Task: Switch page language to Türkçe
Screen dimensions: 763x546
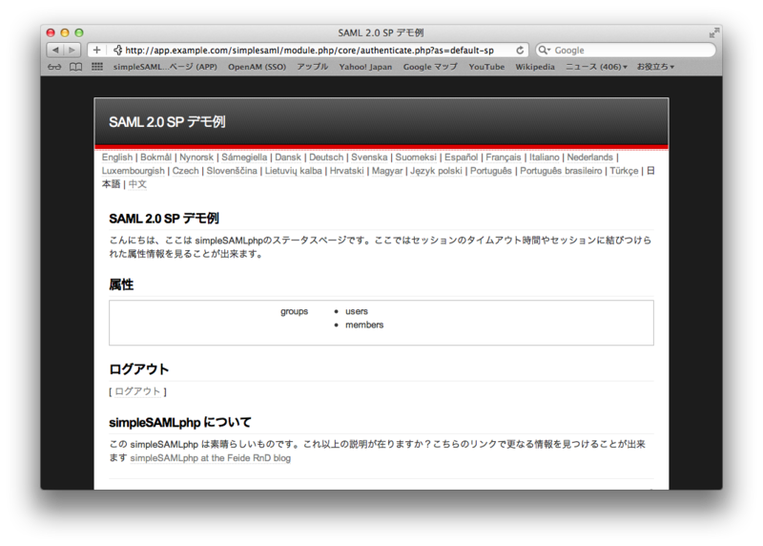Action: [624, 171]
